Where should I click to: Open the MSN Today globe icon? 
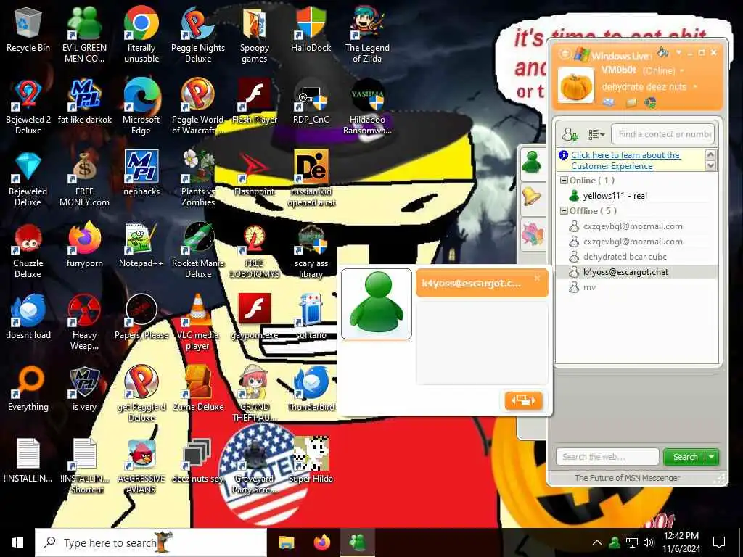(x=650, y=102)
